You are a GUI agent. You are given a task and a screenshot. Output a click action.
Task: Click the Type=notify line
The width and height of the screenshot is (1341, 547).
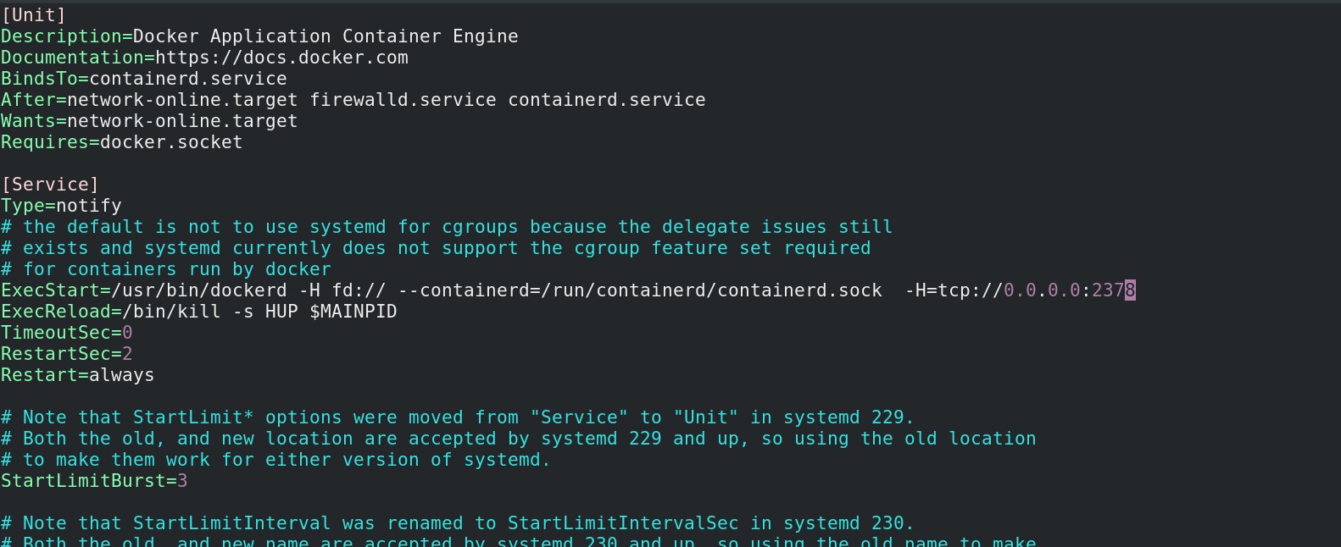pos(61,206)
